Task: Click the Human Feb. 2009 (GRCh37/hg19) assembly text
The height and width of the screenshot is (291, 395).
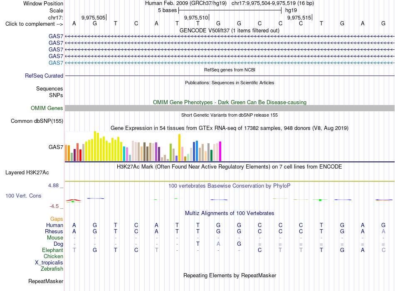Action: [x=186, y=3]
